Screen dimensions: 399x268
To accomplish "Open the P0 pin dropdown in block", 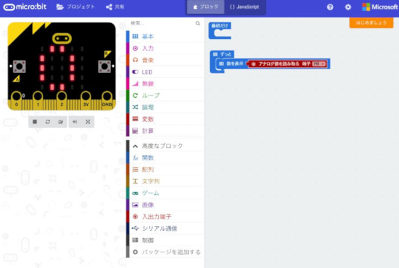I will pyautogui.click(x=319, y=64).
